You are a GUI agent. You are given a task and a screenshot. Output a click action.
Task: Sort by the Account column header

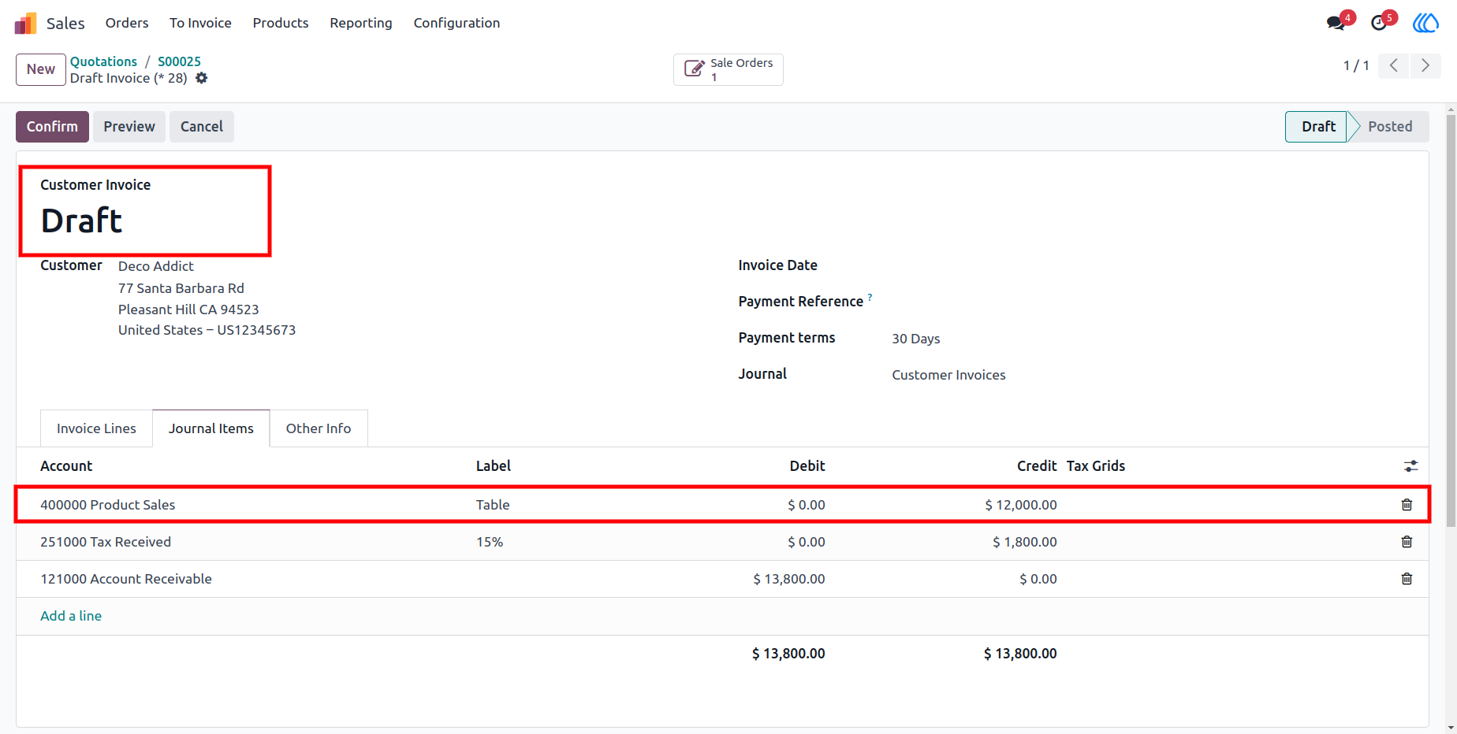[66, 466]
